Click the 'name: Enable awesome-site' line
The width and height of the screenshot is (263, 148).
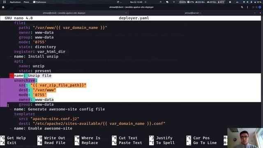click(43, 128)
